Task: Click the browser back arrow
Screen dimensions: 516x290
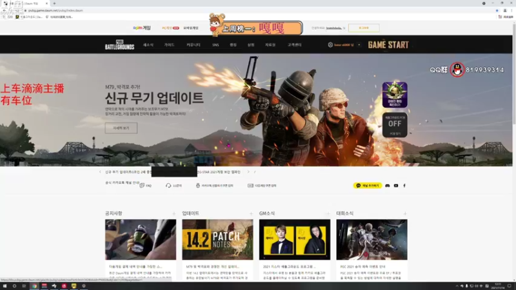Action: pos(4,10)
